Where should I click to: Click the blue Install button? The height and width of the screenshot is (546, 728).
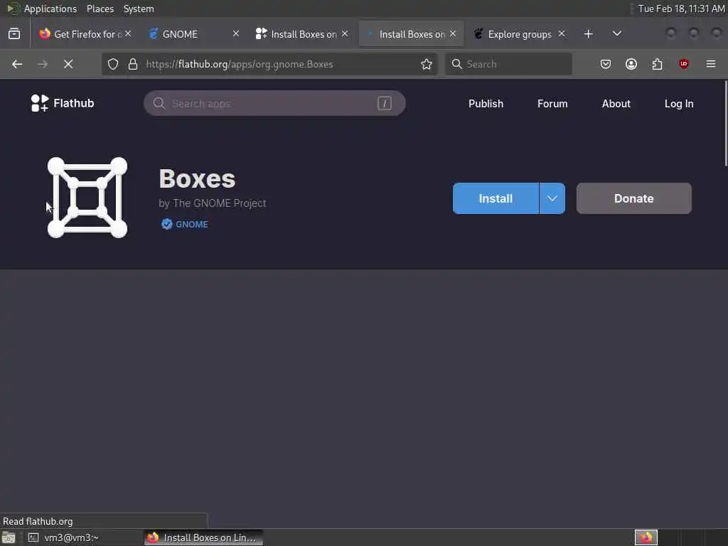click(496, 198)
